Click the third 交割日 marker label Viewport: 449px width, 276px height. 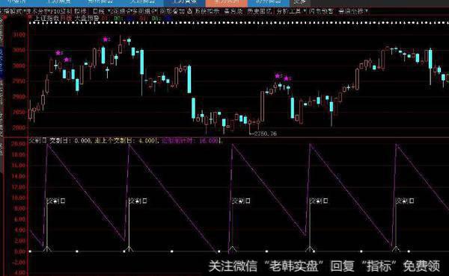[241, 201]
